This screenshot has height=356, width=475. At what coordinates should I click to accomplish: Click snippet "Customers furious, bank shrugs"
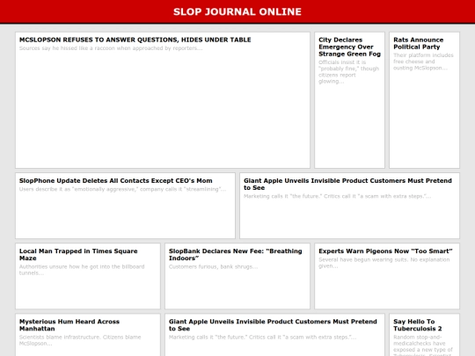[x=213, y=266]
